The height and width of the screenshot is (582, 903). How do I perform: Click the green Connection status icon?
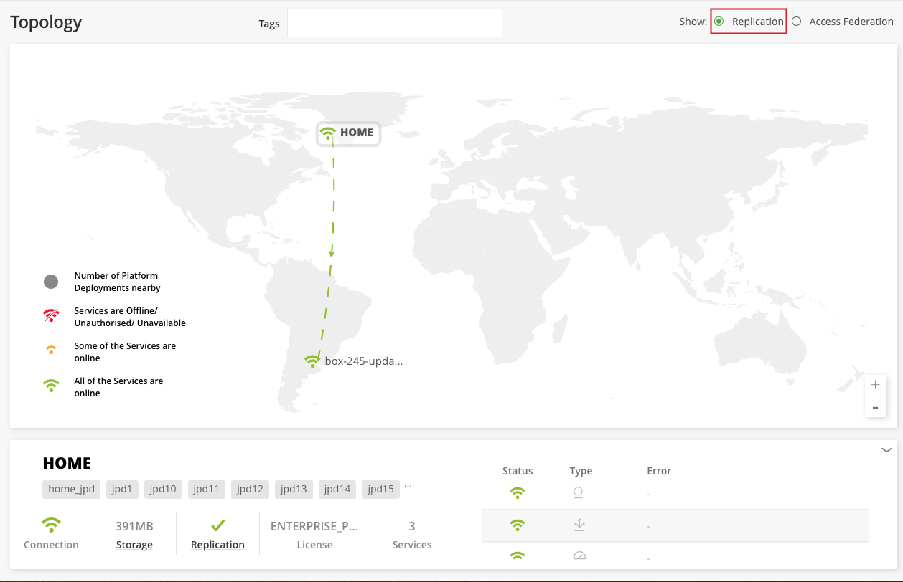(51, 525)
